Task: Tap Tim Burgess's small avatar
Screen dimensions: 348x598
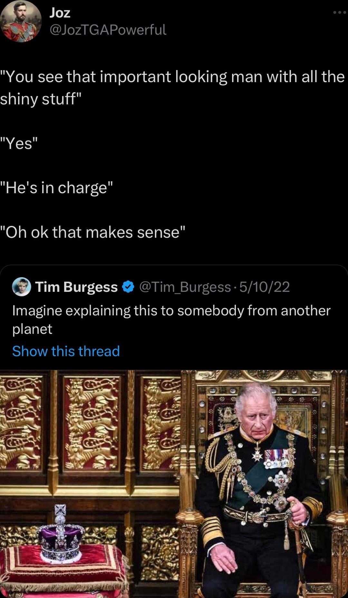Action: (x=21, y=287)
